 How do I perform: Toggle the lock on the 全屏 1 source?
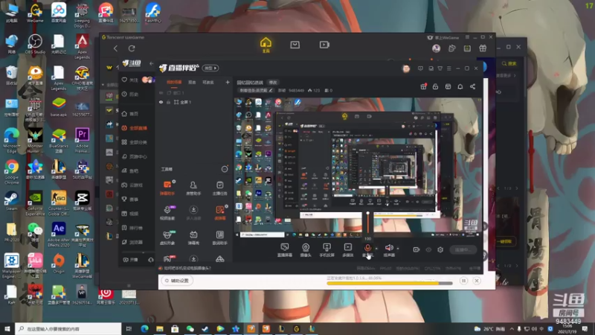point(168,102)
